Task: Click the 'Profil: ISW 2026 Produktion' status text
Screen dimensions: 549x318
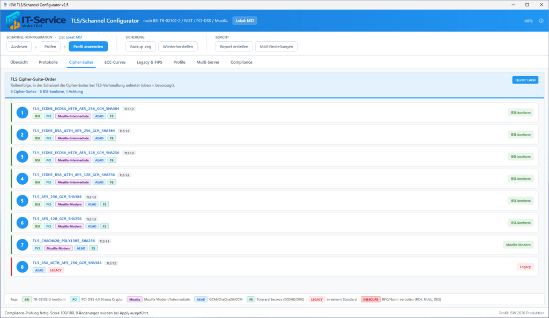Action: [522, 313]
